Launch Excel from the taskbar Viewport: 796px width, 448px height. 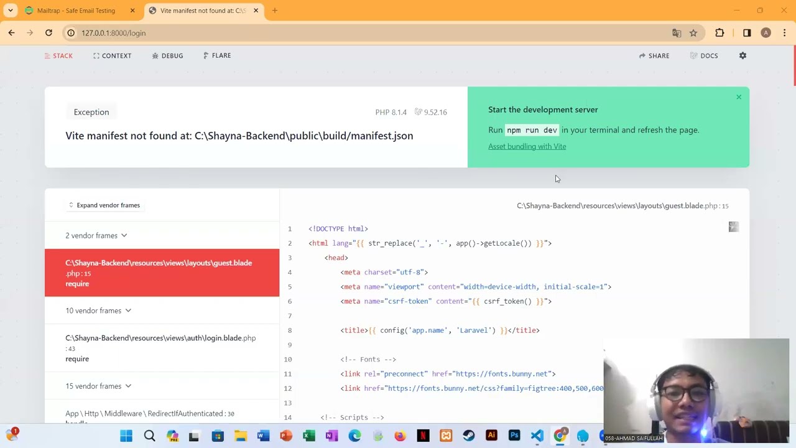(x=309, y=436)
